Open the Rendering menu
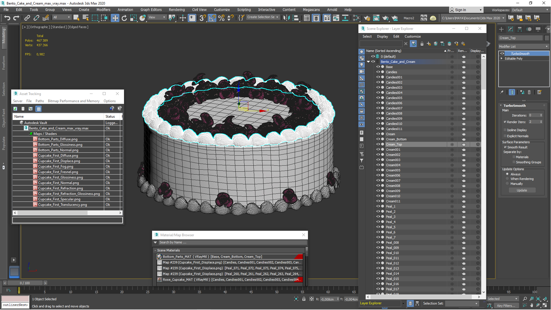 (x=176, y=9)
